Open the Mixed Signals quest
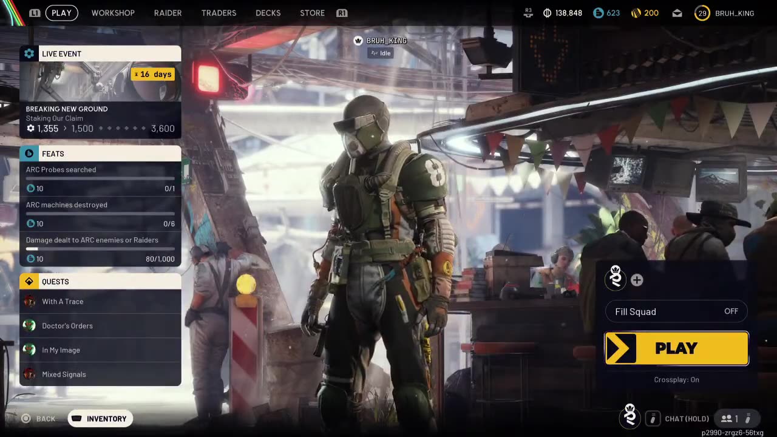The image size is (777, 437). tap(100, 374)
